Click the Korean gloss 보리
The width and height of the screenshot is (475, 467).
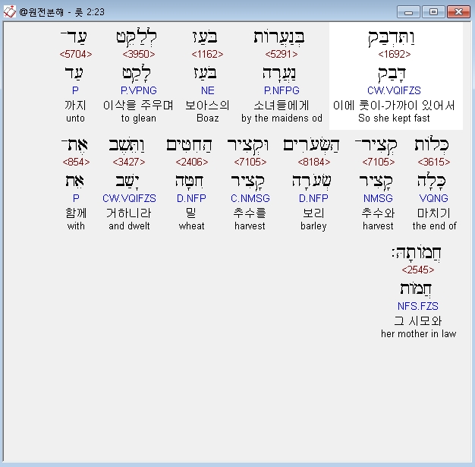coord(313,213)
